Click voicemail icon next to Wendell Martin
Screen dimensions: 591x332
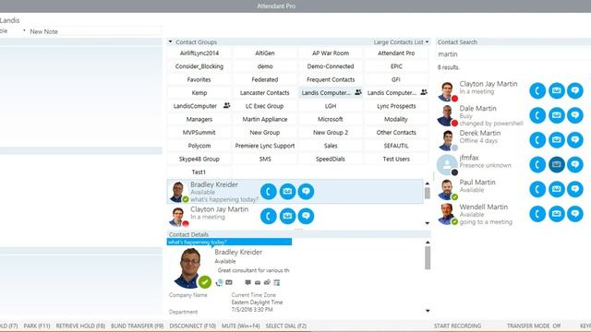click(557, 214)
